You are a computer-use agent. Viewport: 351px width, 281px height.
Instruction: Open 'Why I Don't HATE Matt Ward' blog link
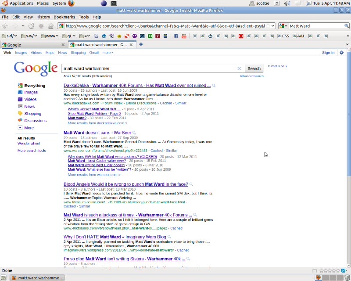click(x=115, y=237)
